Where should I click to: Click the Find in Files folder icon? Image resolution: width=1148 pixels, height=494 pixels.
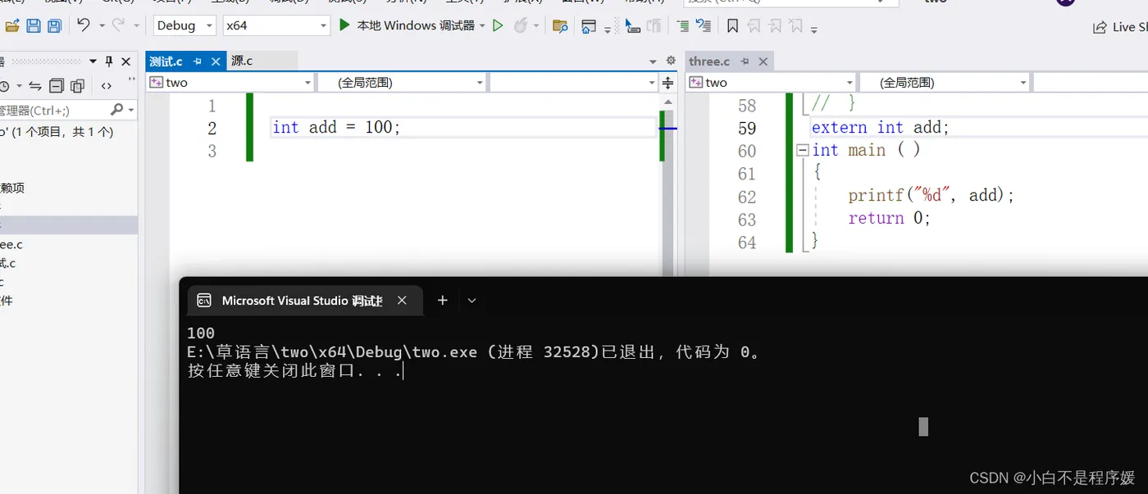point(561,26)
